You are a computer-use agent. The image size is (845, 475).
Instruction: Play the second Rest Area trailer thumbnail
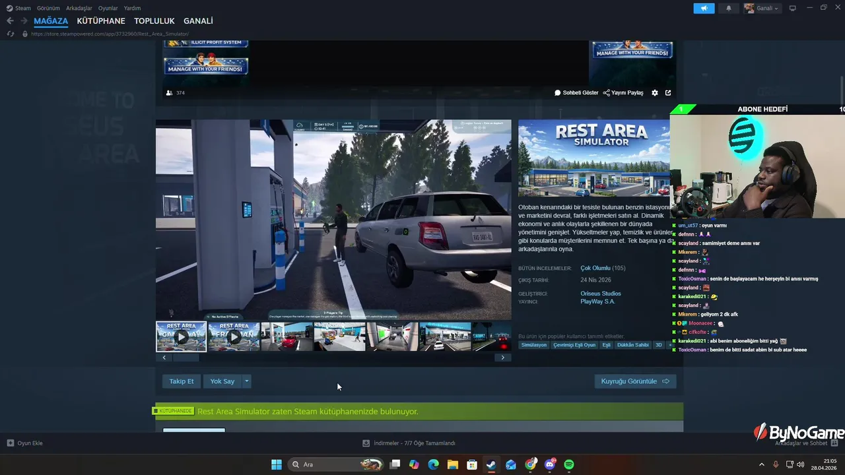[234, 336]
